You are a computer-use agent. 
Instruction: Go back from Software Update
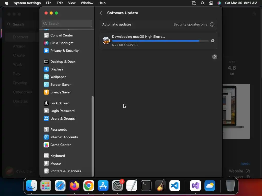(101, 13)
